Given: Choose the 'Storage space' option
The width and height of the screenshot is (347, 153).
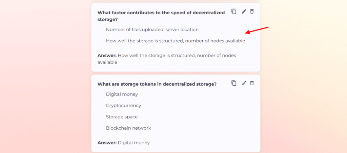Looking at the screenshot, I should [x=122, y=117].
